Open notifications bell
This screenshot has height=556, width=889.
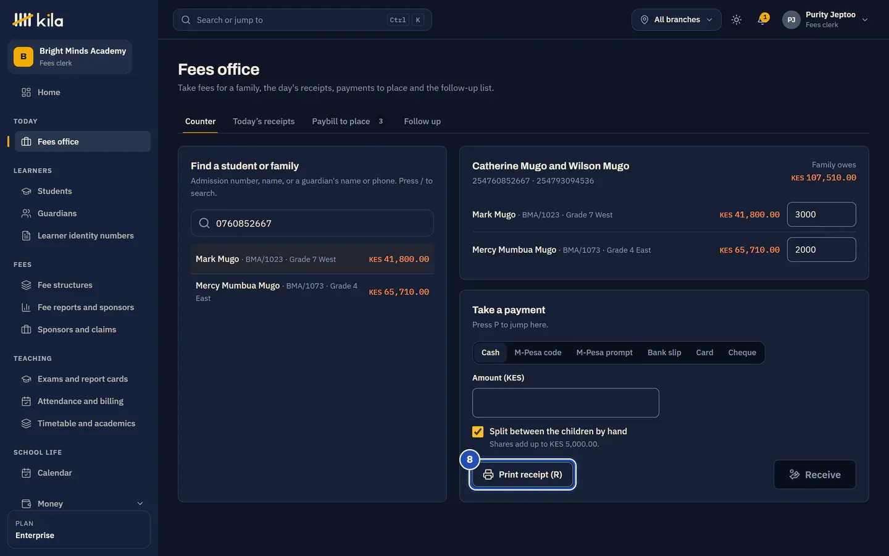click(x=762, y=20)
